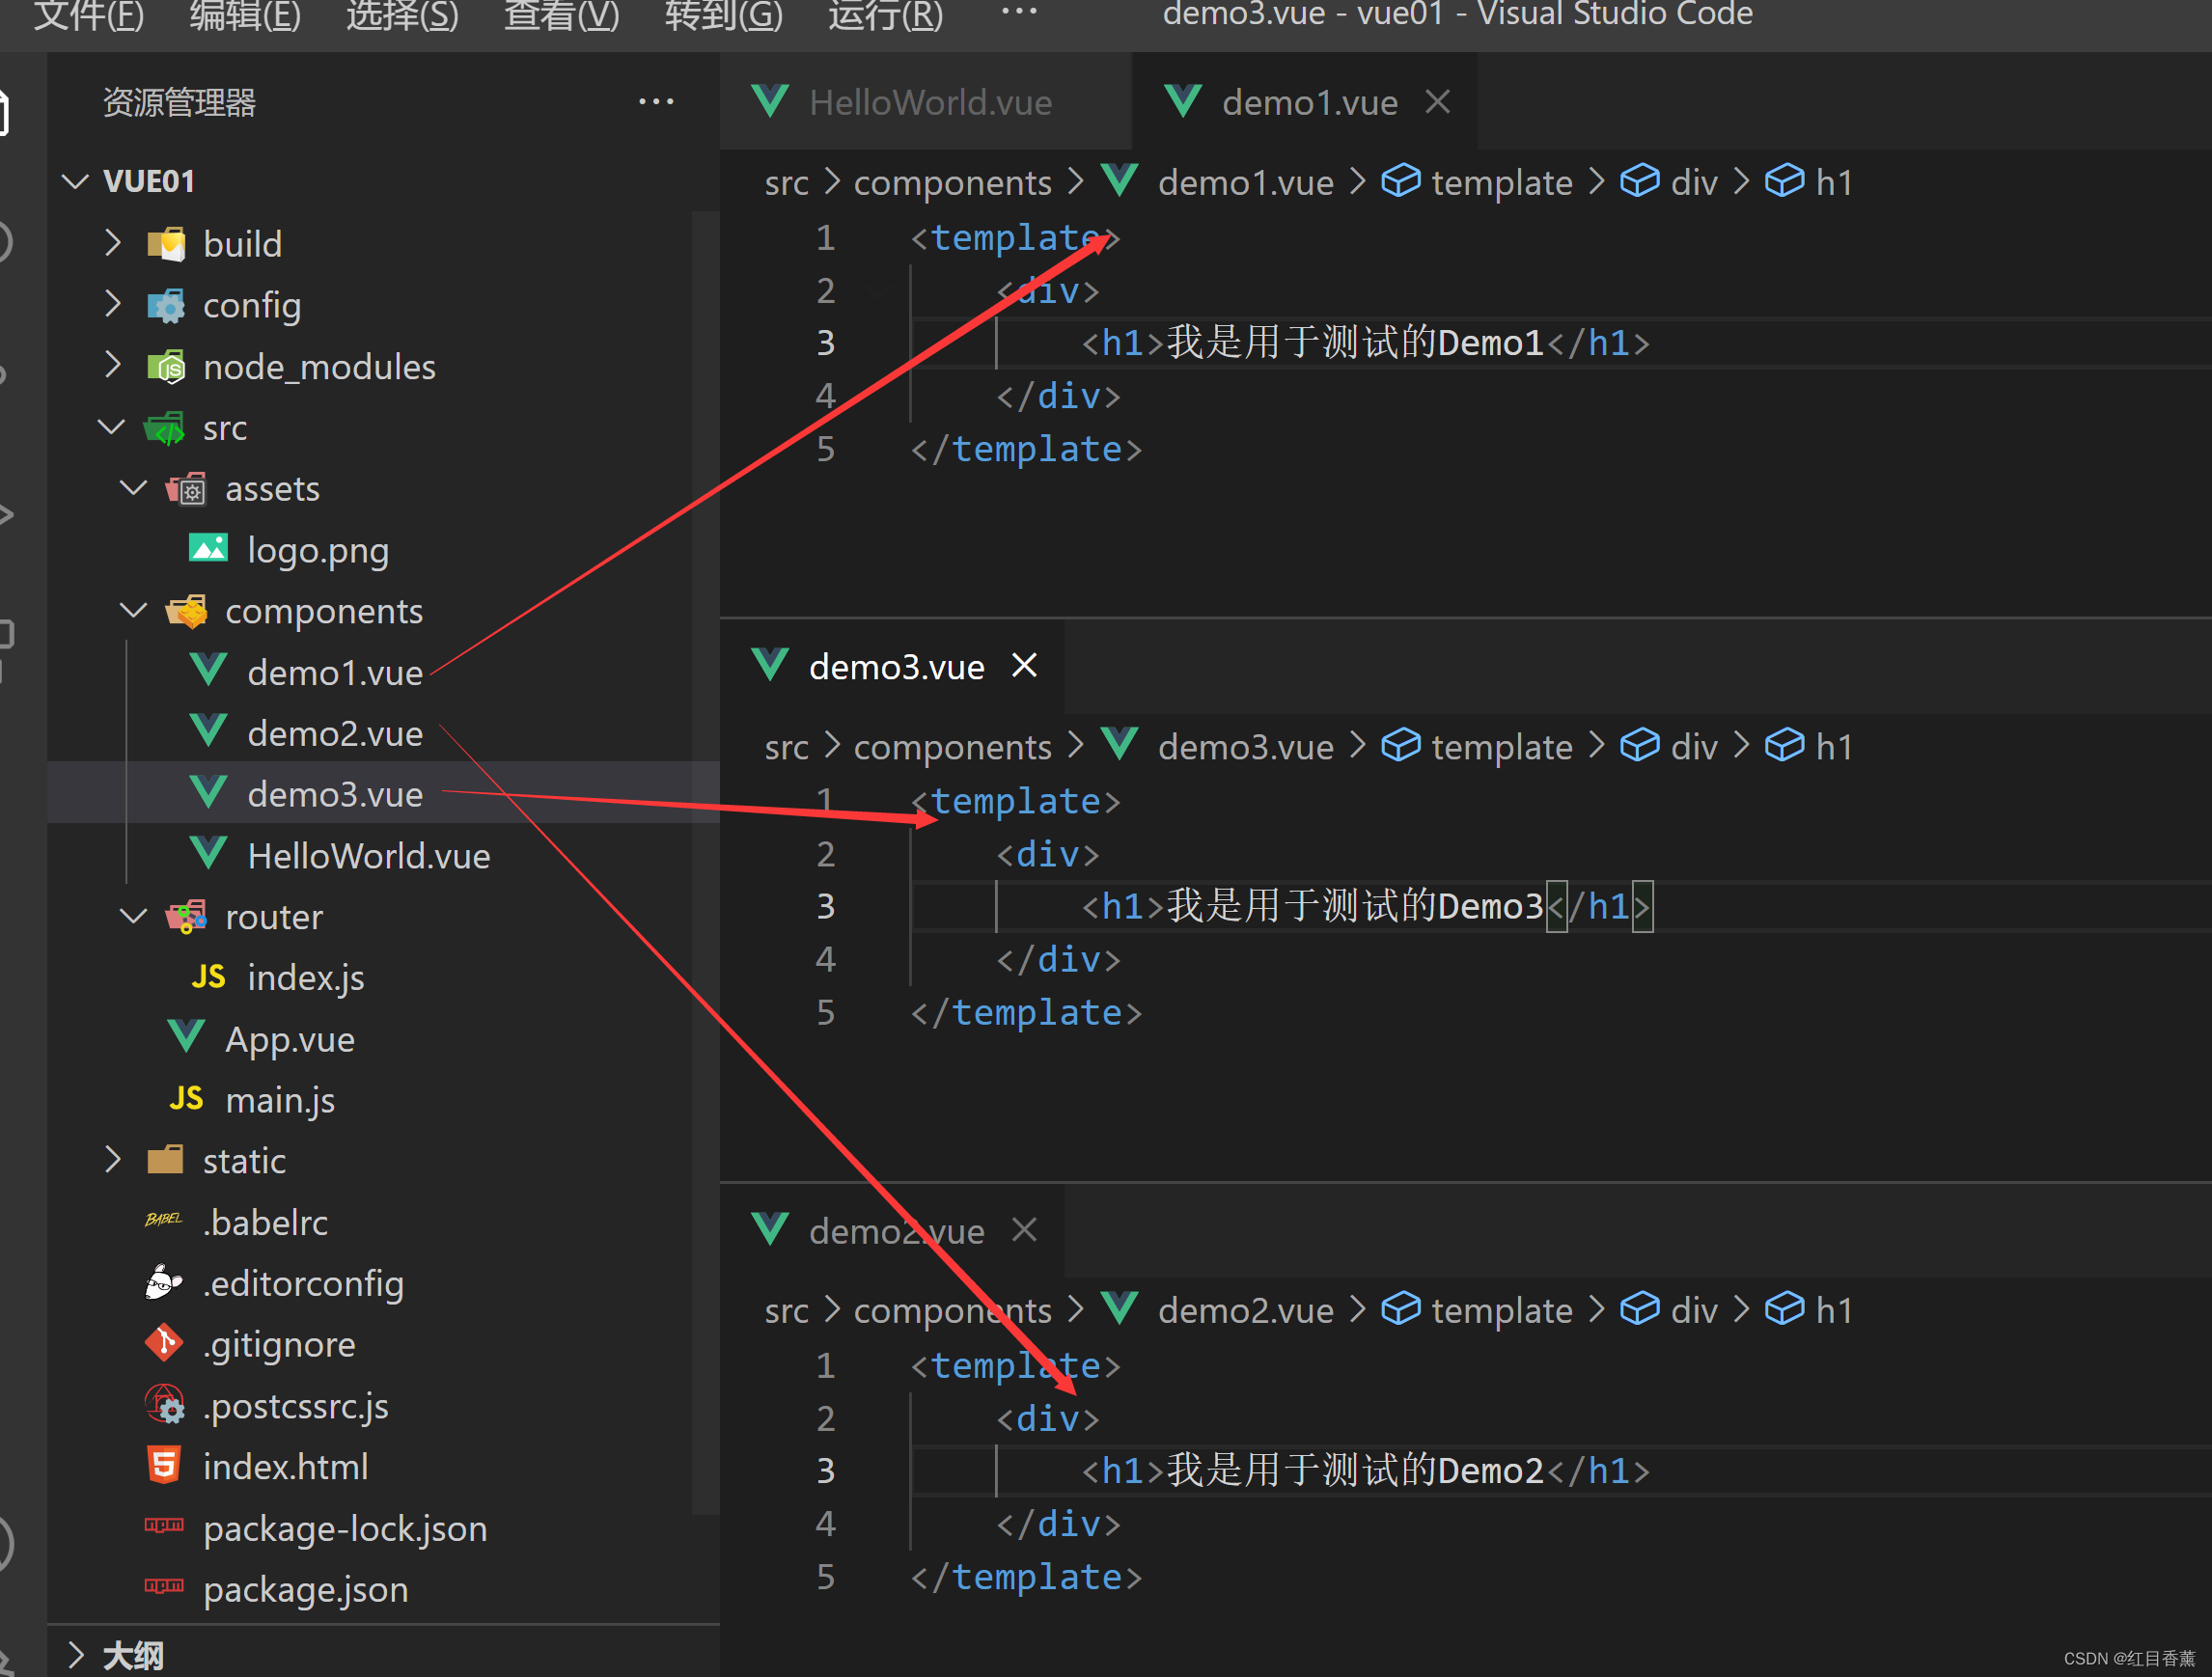Click the index.html HTML5 icon

point(164,1466)
